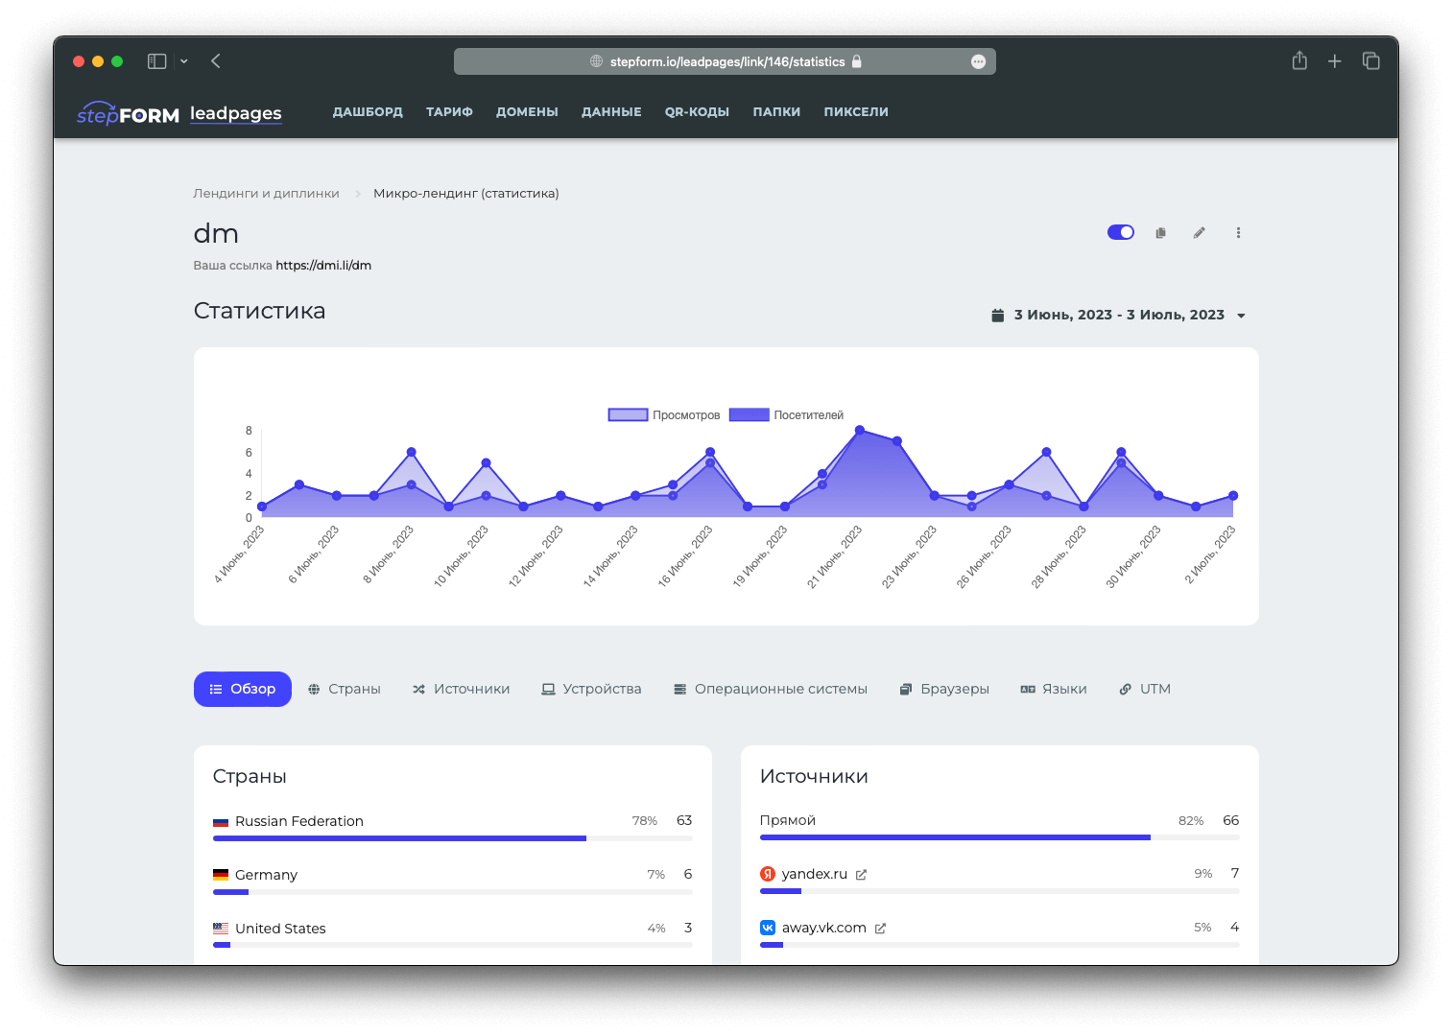Open the ДОМЕНЫ menu item
1452x1036 pixels.
[x=527, y=112]
